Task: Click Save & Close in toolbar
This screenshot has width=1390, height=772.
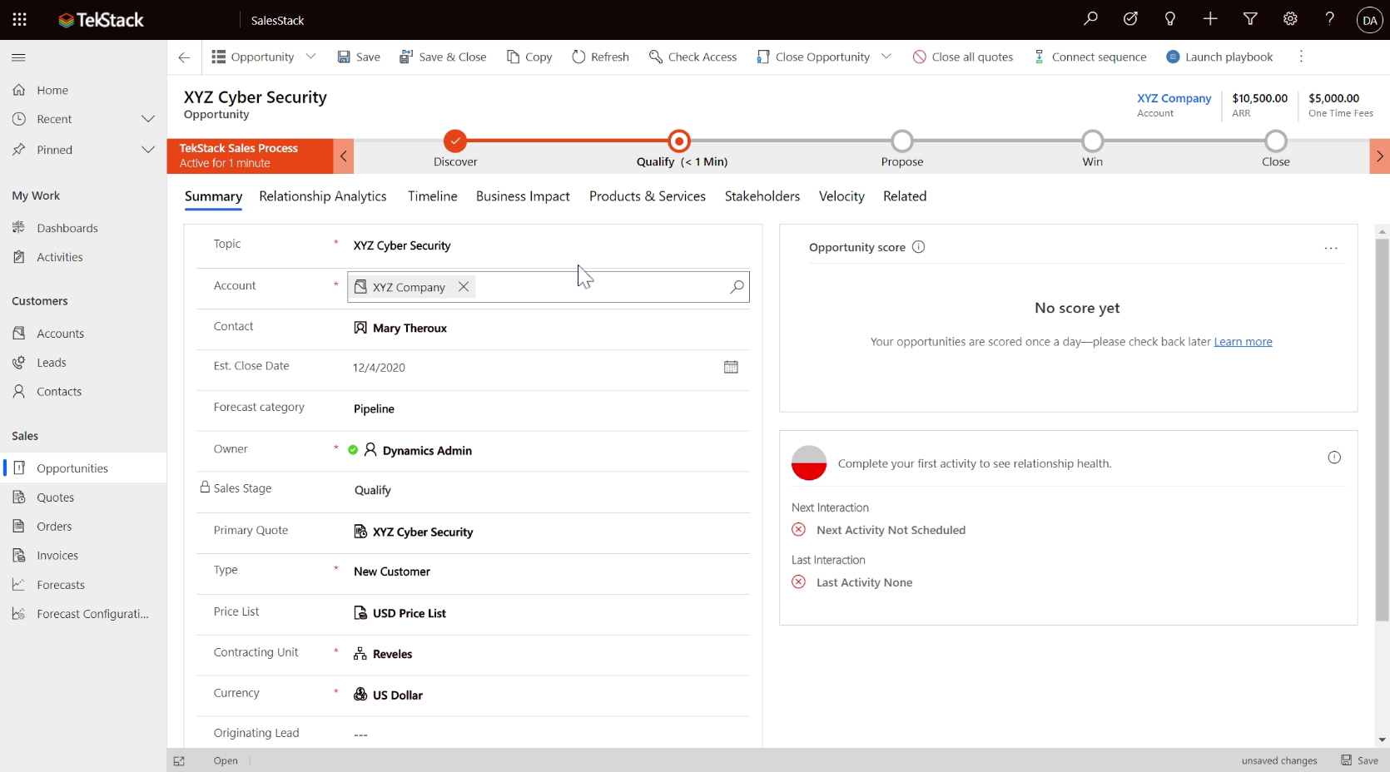Action: [x=443, y=57]
